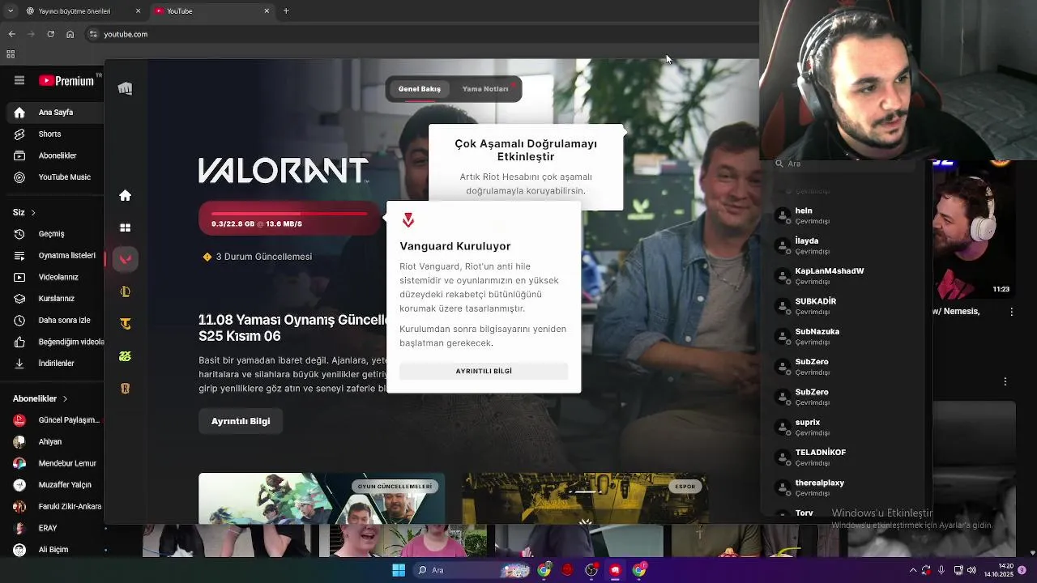Go back in browser history

11,34
